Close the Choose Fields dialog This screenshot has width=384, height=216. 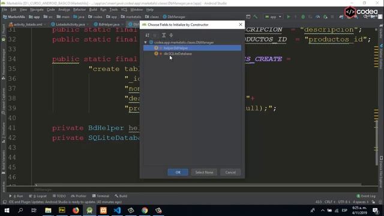pyautogui.click(x=241, y=25)
